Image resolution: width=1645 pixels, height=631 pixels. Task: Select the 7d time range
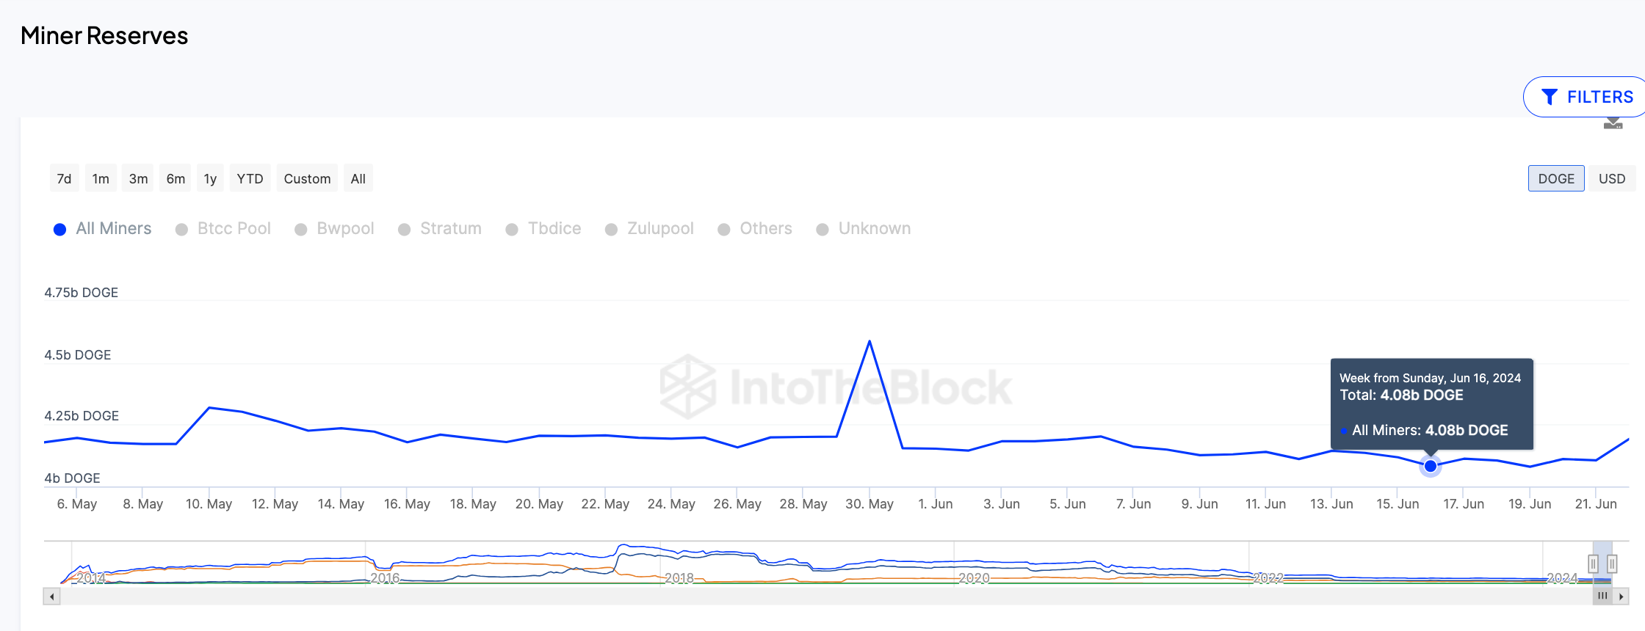[65, 178]
